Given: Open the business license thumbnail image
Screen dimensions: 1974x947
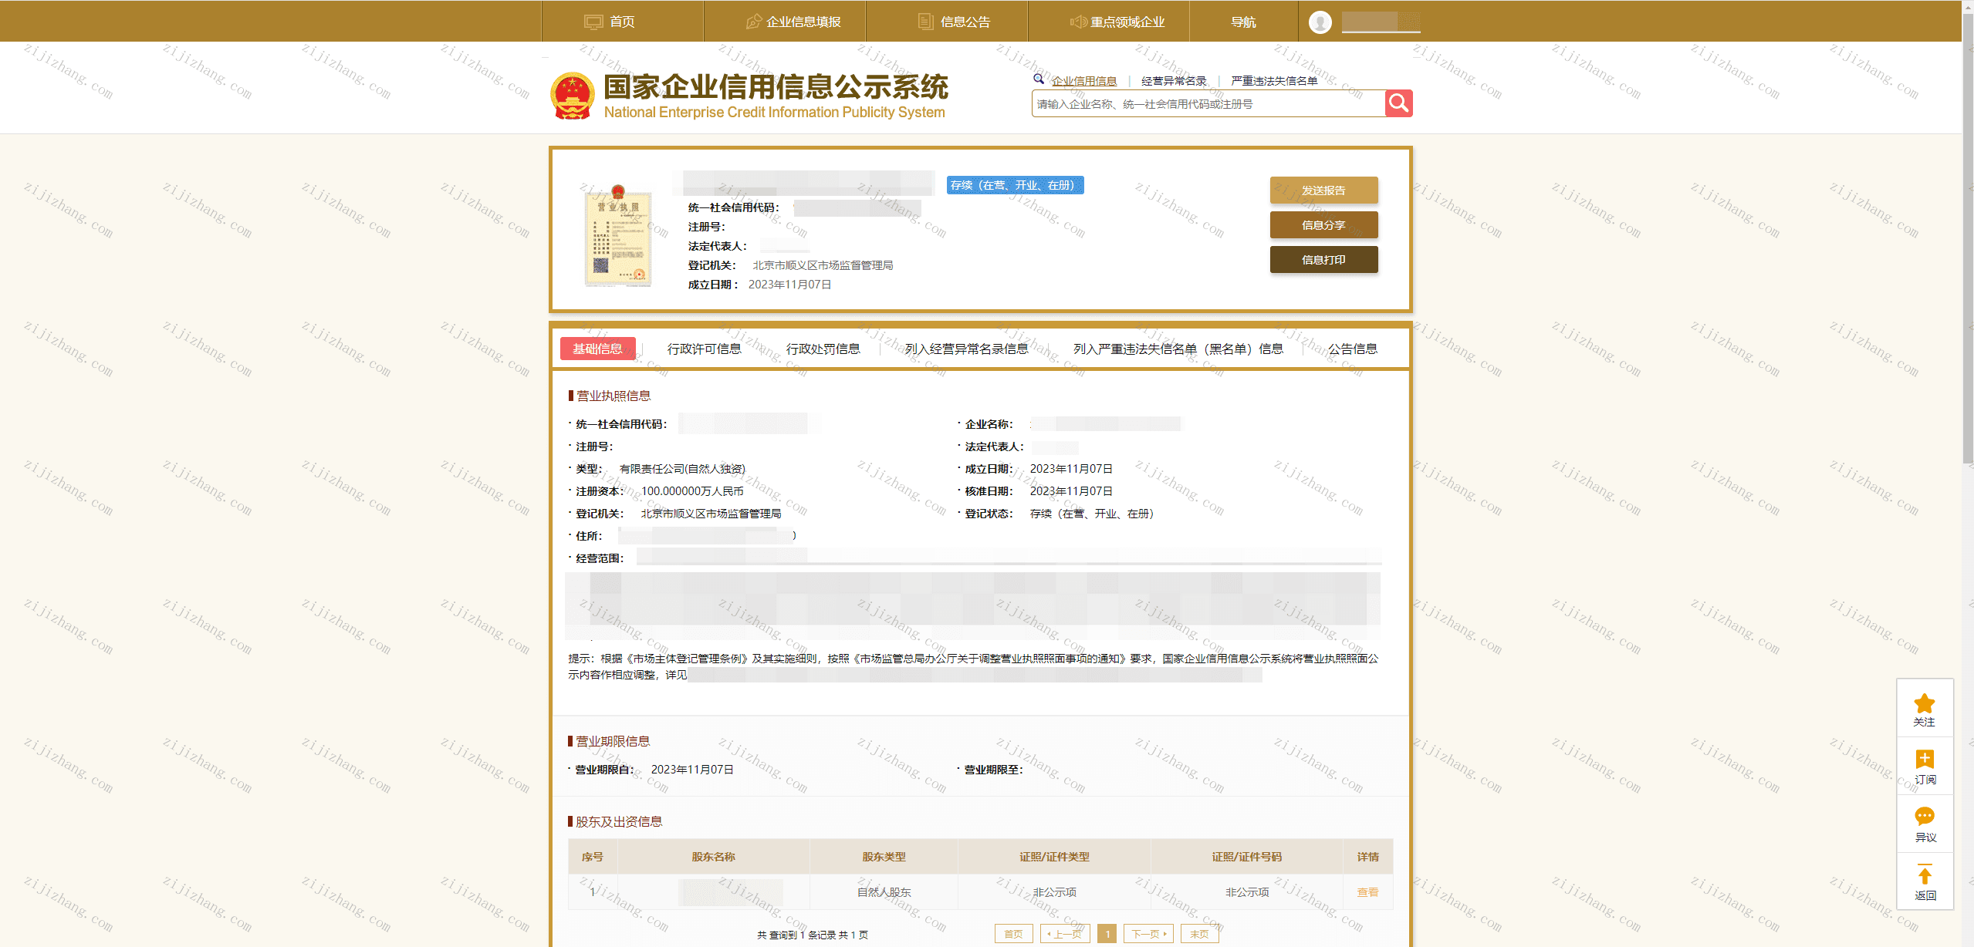Looking at the screenshot, I should point(618,236).
